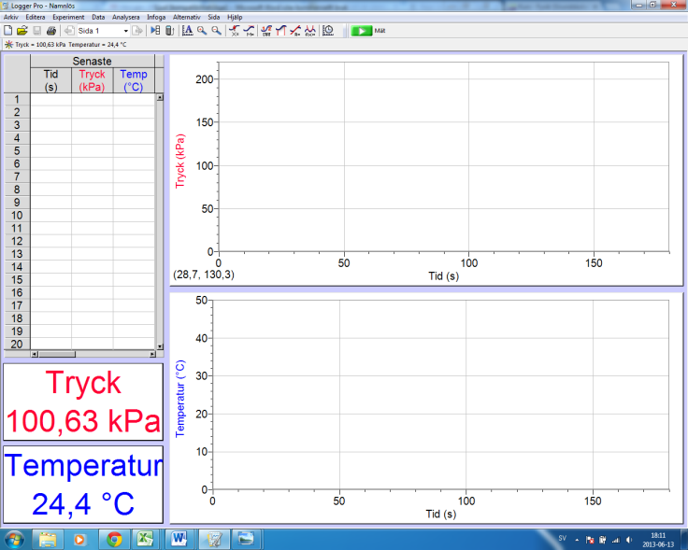688x550 pixels.
Task: Open the Alternativ menu
Action: click(186, 17)
